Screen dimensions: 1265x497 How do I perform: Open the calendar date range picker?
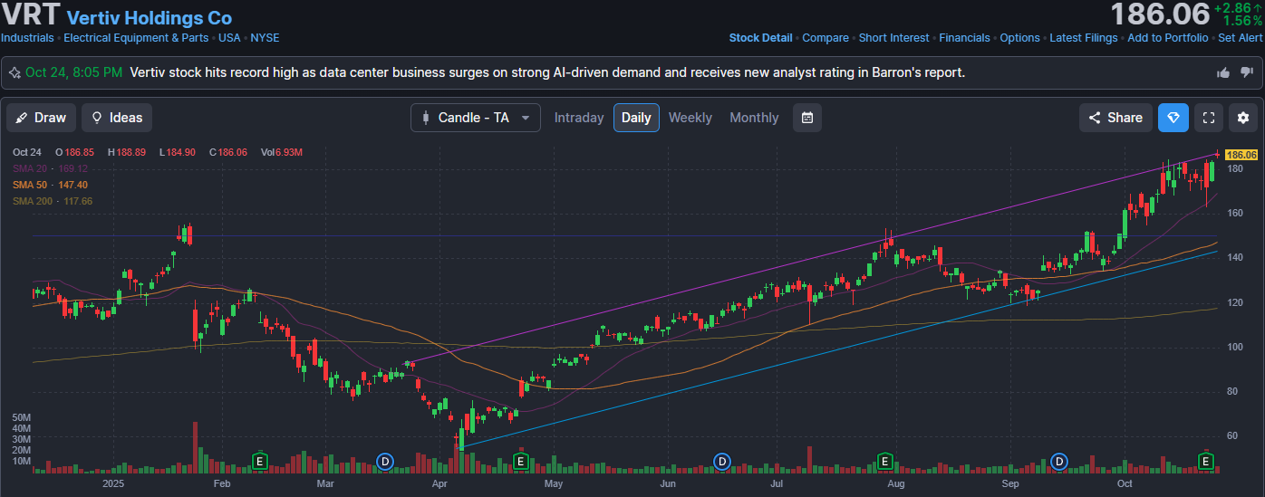pyautogui.click(x=807, y=118)
